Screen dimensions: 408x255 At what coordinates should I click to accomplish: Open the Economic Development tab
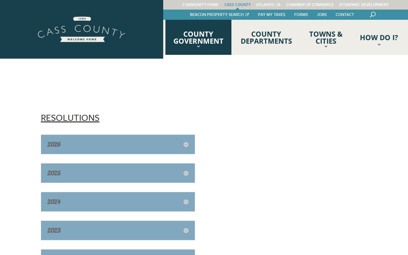tap(364, 5)
